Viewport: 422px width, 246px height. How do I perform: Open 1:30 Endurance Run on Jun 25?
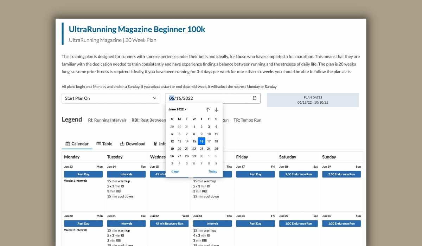(298, 224)
